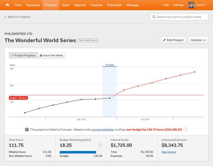Click the magnifying glass search icon
The width and height of the screenshot is (213, 166).
point(154,17)
